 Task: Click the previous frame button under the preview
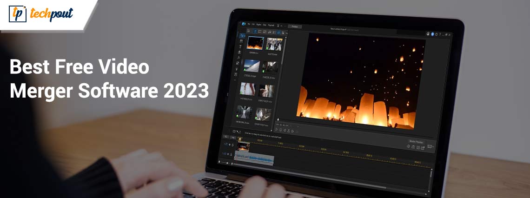pos(285,130)
